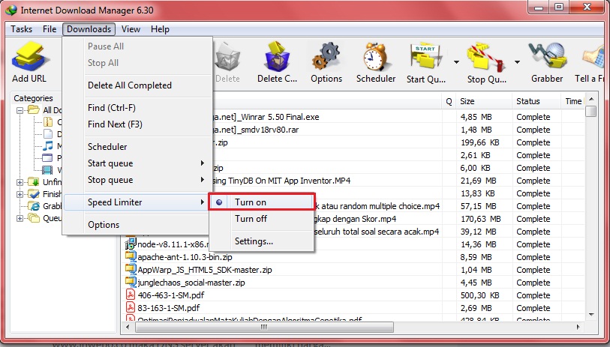This screenshot has height=347, width=610.
Task: Select the TinyDB On MIT App Inventor.MP4 row
Action: [x=353, y=181]
